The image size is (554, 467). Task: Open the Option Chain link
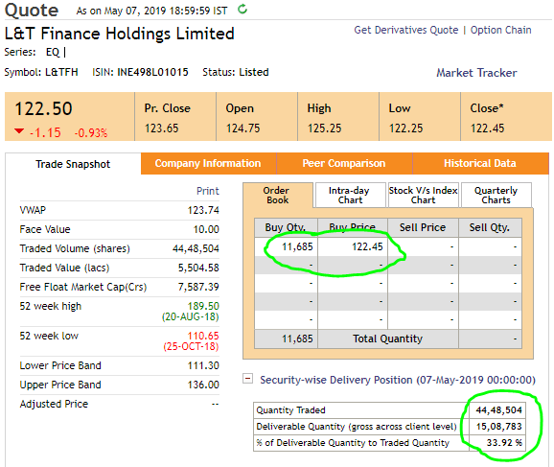pyautogui.click(x=500, y=30)
